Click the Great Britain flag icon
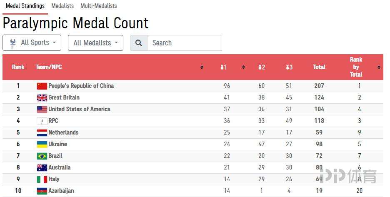 [42, 98]
